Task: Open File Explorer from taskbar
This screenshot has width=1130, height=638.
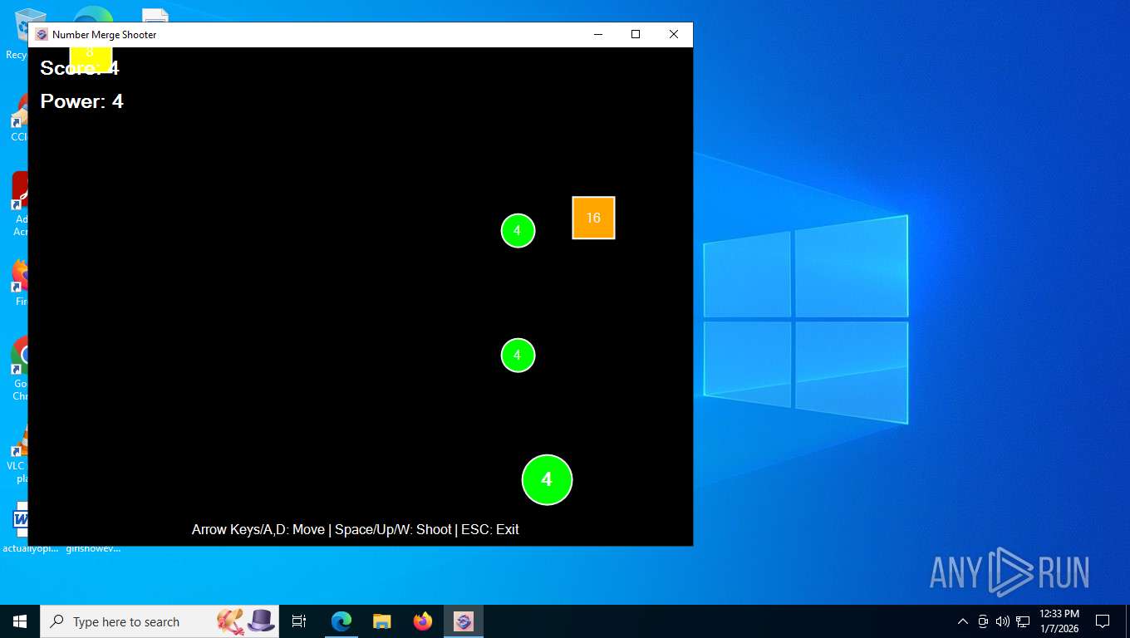Action: click(381, 621)
